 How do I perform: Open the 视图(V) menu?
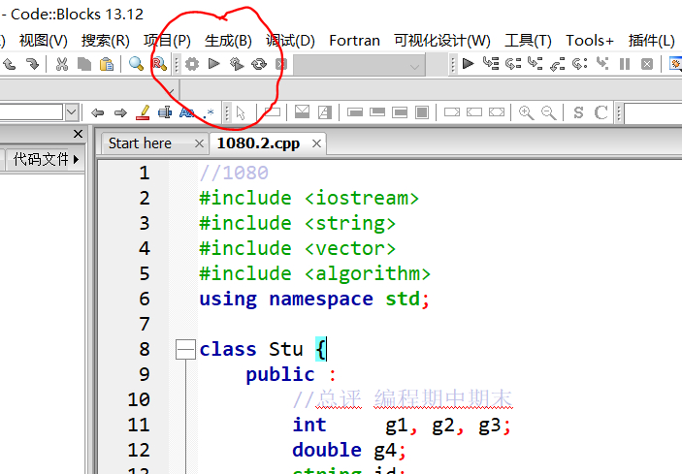tap(44, 41)
